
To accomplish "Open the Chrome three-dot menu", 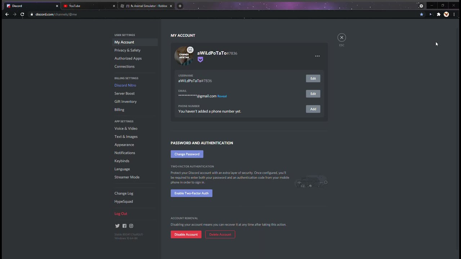I will tap(454, 14).
